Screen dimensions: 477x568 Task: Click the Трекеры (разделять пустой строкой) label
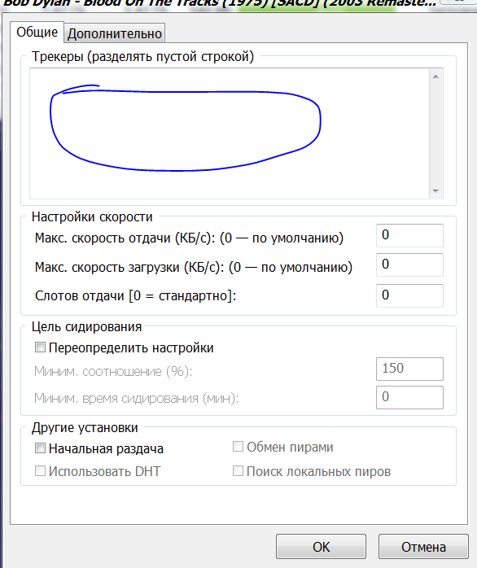point(142,56)
